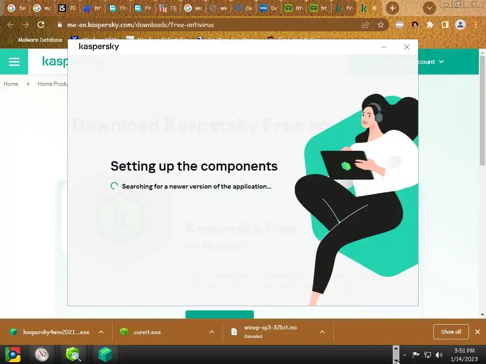Close the active Kaspersky tab

coord(374,9)
